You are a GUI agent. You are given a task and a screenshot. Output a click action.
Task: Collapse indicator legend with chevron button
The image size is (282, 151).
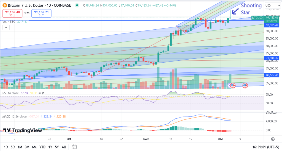[6, 27]
